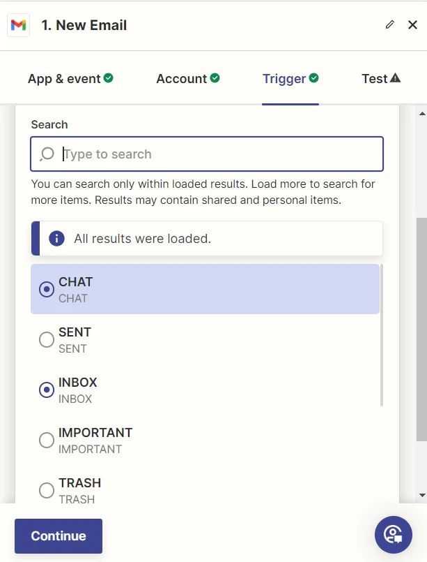
Task: Select the INBOX label radio button
Action: (47, 390)
